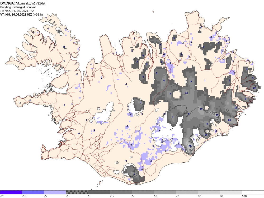Click the grey legend swatch from 2.5 to 5
Viewport: 264px width, 198px height.
[121, 192]
